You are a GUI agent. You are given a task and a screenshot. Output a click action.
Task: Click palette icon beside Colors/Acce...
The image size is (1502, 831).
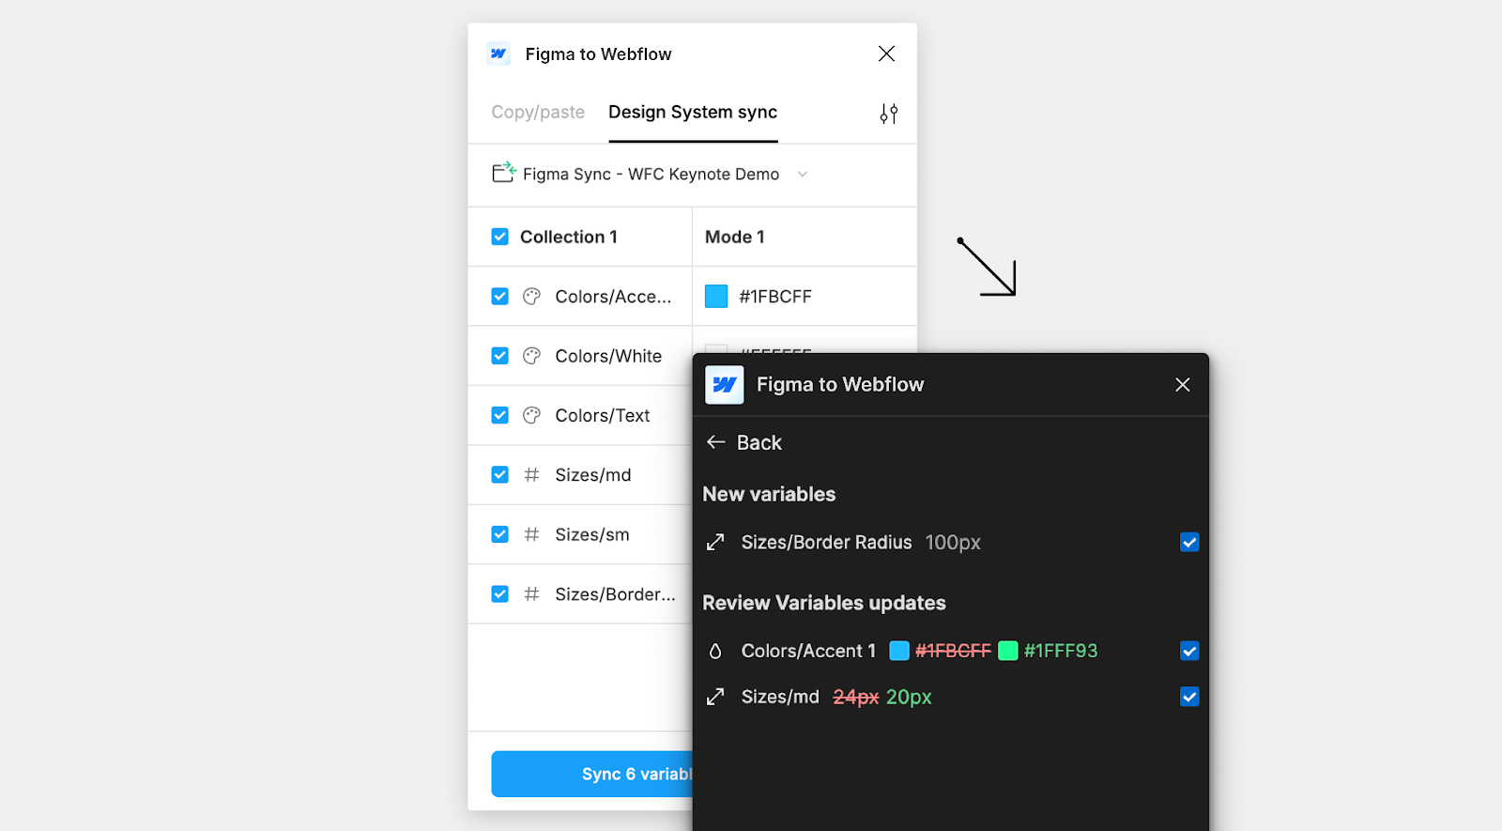pyautogui.click(x=531, y=297)
